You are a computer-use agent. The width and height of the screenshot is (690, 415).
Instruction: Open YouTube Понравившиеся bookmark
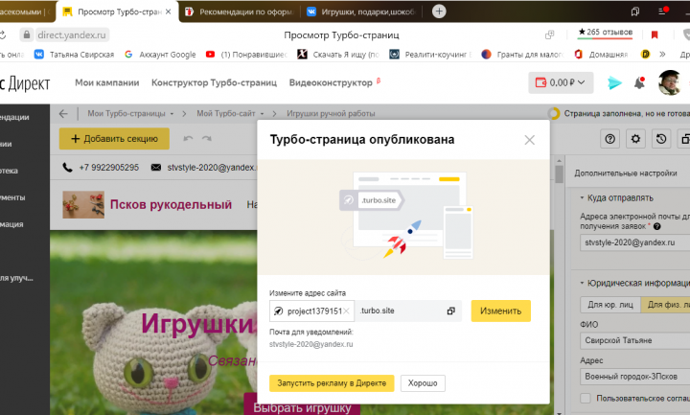[247, 55]
